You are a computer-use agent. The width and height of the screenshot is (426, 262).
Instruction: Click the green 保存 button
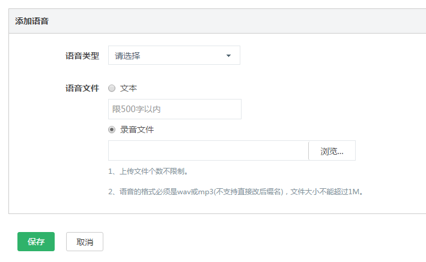pos(36,242)
